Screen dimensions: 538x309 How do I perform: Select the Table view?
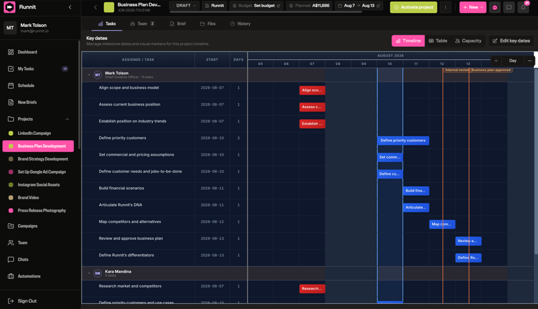coord(438,41)
